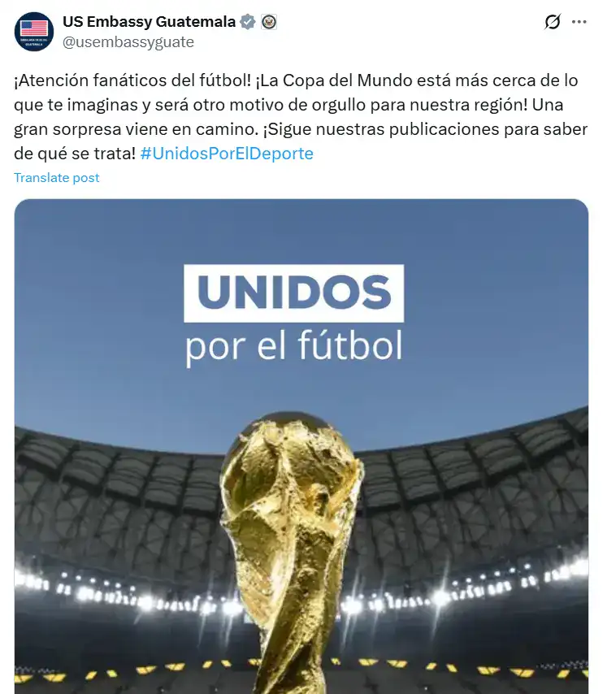
Task: Click the 'por el fútbol' caption in image
Action: pyautogui.click(x=293, y=346)
